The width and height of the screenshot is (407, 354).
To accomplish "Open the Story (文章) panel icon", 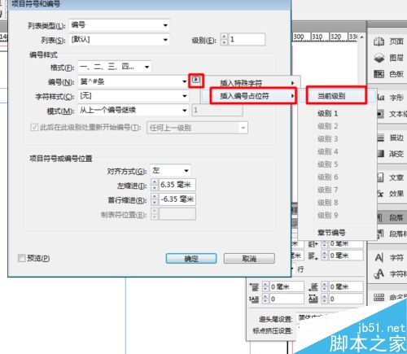I will pyautogui.click(x=381, y=177).
